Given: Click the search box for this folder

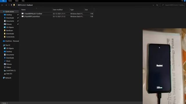Looking at the screenshot, I should click(173, 5).
